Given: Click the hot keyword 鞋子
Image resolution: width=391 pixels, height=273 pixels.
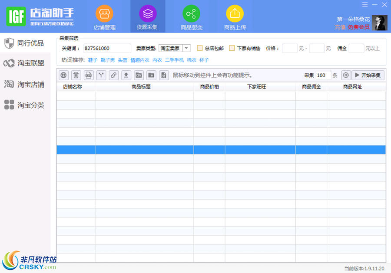Looking at the screenshot, I should [x=93, y=60].
